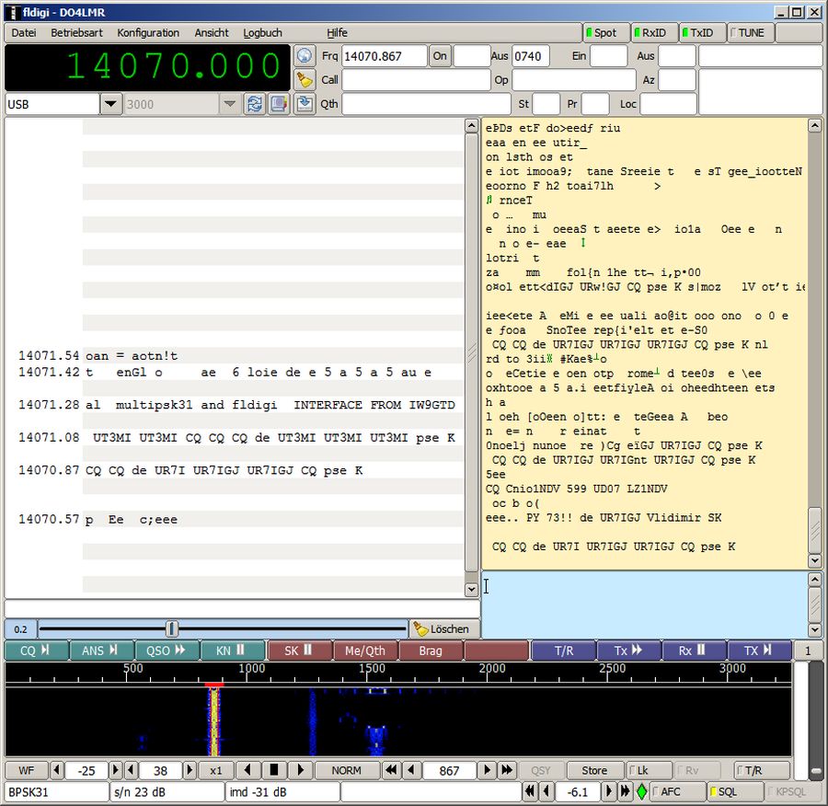Click the Call input field
828x806 pixels.
416,80
